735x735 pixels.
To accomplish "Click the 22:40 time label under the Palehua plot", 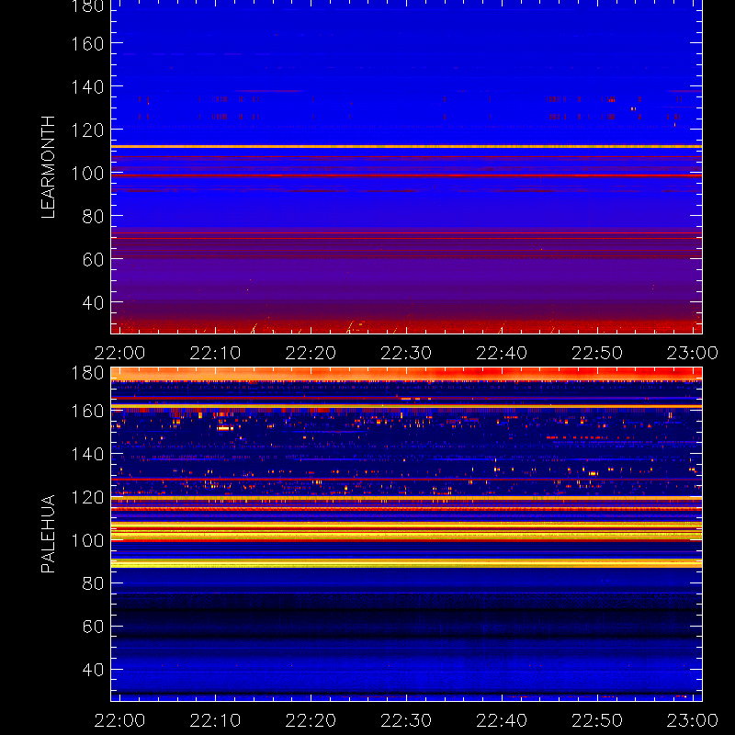I will pyautogui.click(x=502, y=720).
